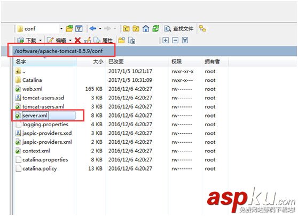
Task: Click the rename icon
Action: pyautogui.click(x=87, y=40)
